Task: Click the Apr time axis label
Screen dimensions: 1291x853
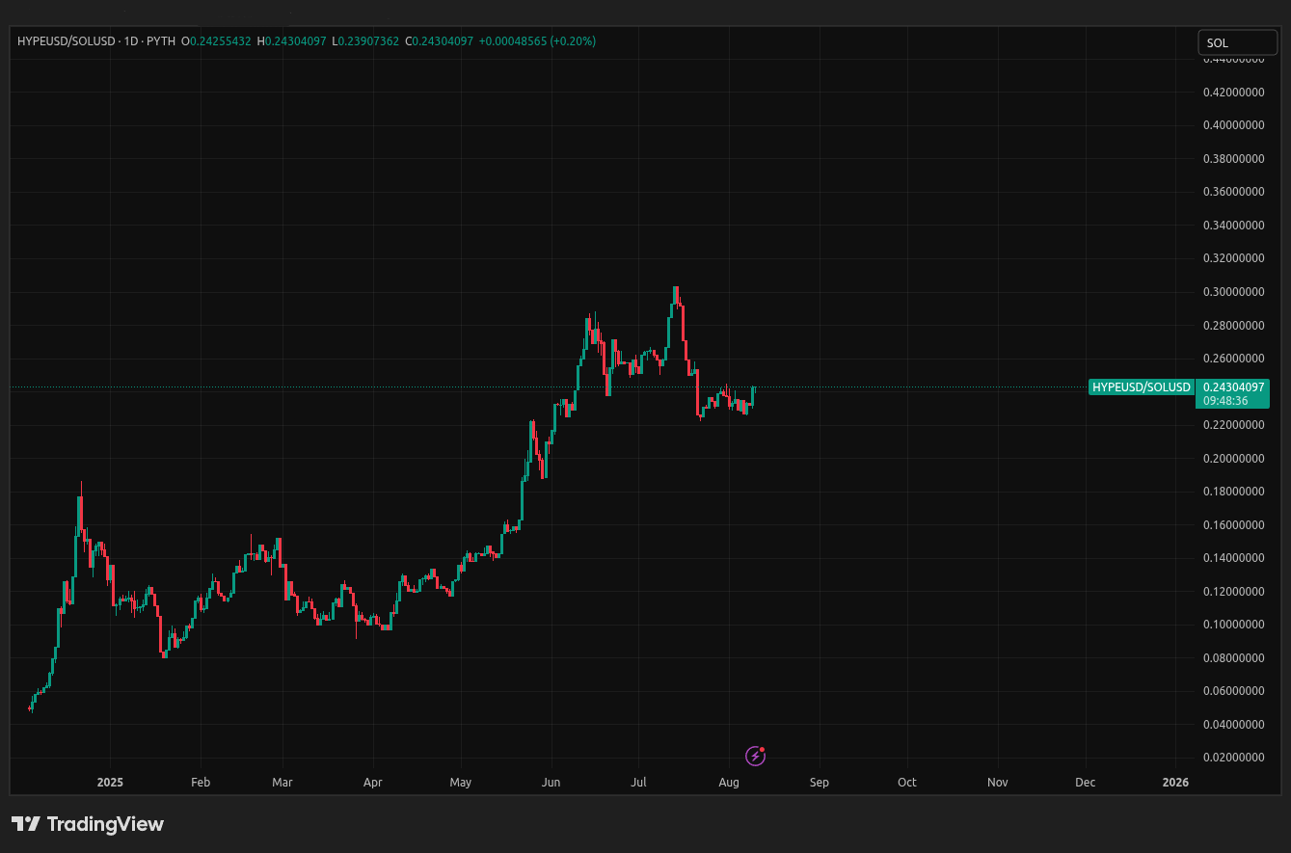Action: click(373, 783)
